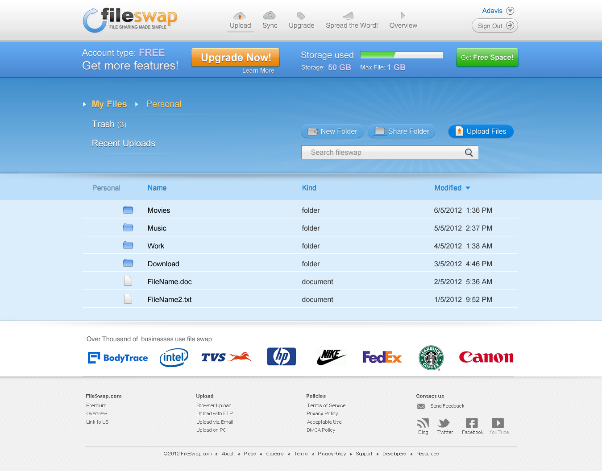The height and width of the screenshot is (471, 602).
Task: Click the Spread the Word megaphone icon
Action: click(349, 16)
